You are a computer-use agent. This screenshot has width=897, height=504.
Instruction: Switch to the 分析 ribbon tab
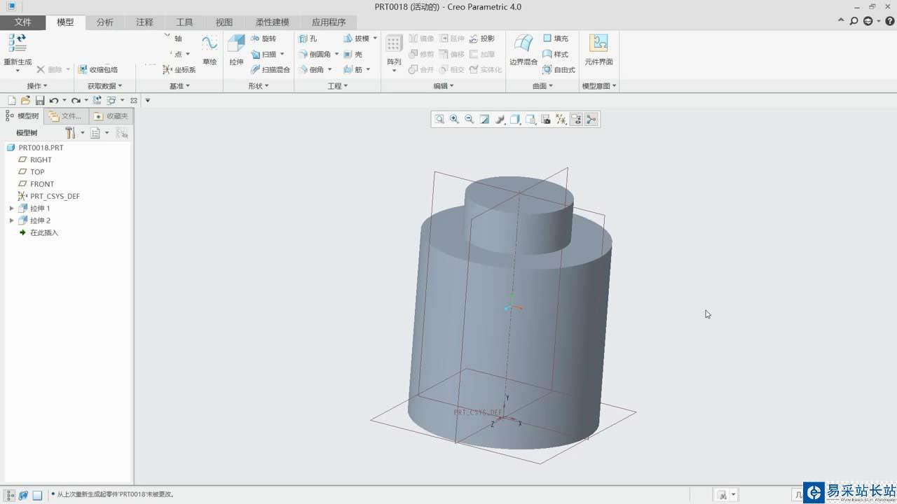[105, 22]
